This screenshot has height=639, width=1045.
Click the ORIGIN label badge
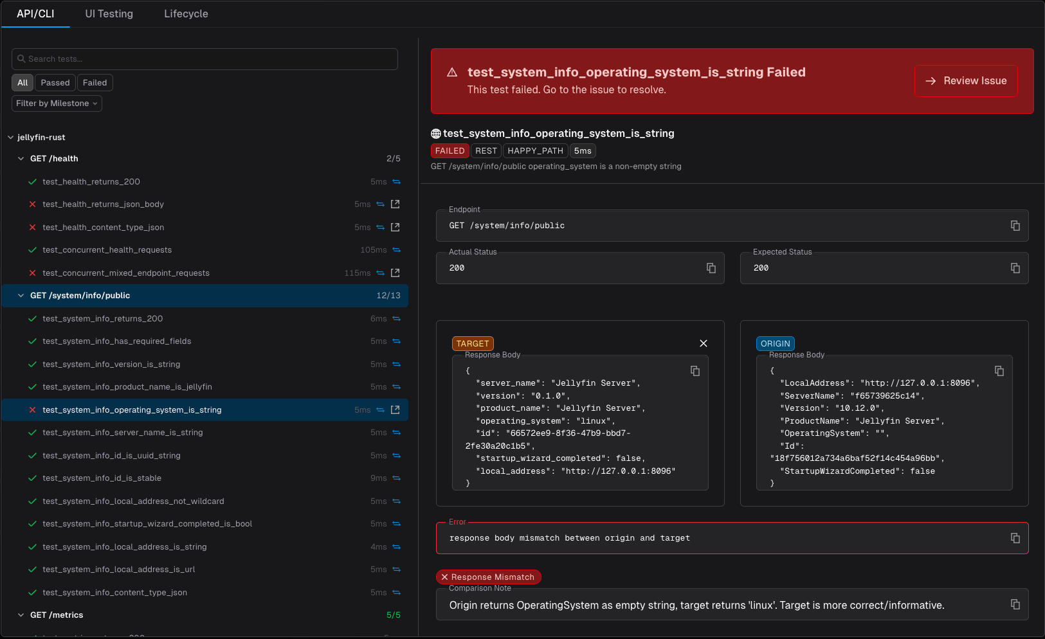click(776, 344)
